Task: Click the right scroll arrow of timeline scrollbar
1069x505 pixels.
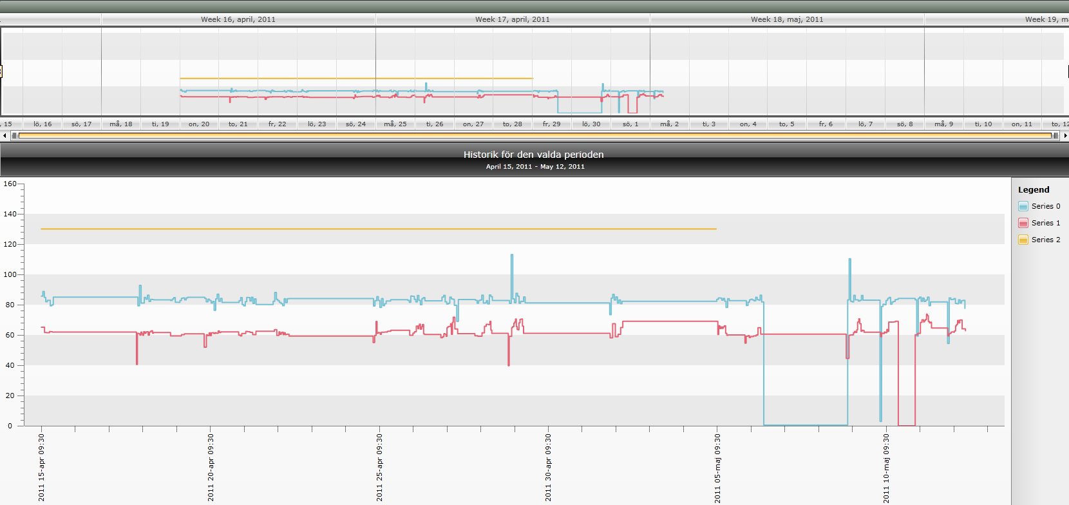Action: 1065,135
